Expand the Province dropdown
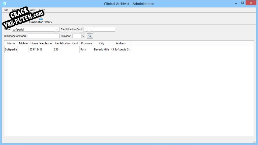The image size is (258, 145). click(x=83, y=36)
